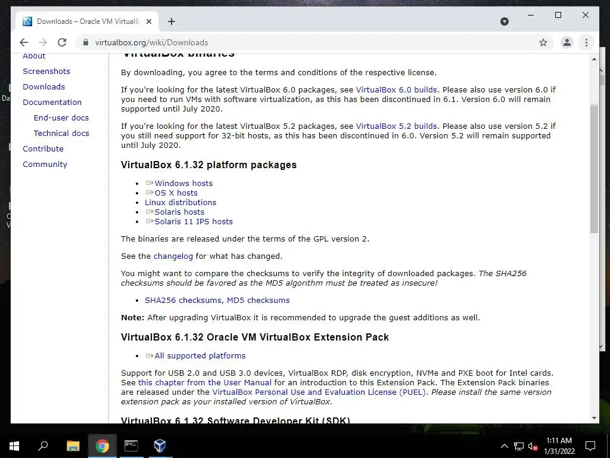610x458 pixels.
Task: Download the Solaris 11 IPS hosts package
Action: [194, 222]
